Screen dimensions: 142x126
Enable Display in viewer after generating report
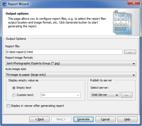pos(8,106)
